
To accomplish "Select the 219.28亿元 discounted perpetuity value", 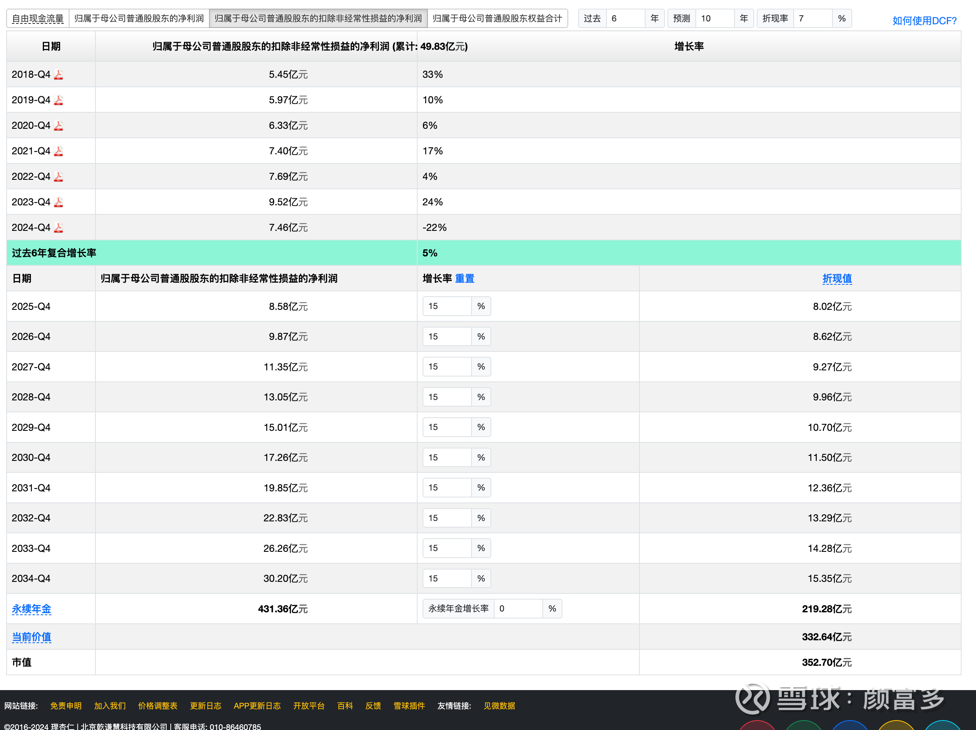I will coord(827,609).
